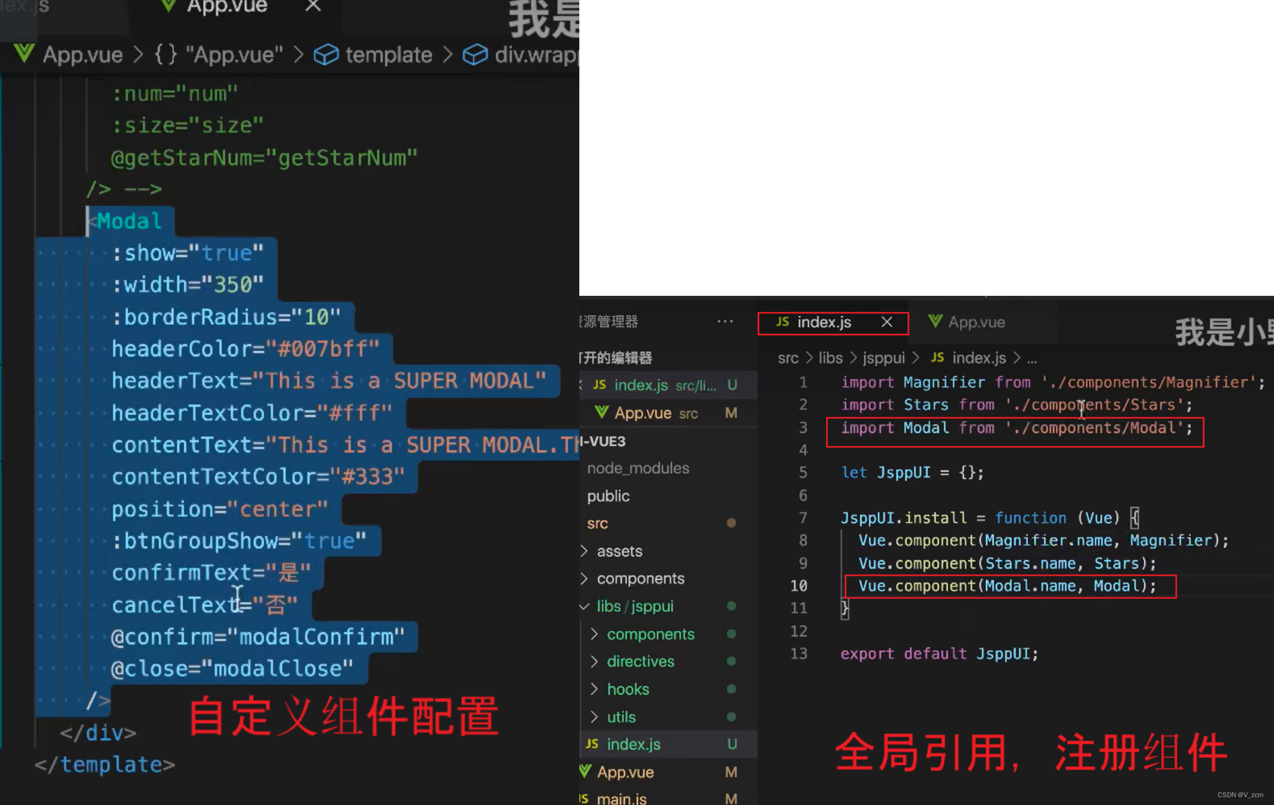The width and height of the screenshot is (1274, 805).
Task: Click the Vue icon on the App.vue tab
Action: (x=168, y=6)
